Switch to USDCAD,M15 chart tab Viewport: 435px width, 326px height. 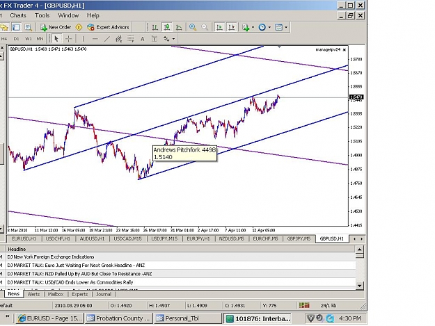tap(127, 238)
